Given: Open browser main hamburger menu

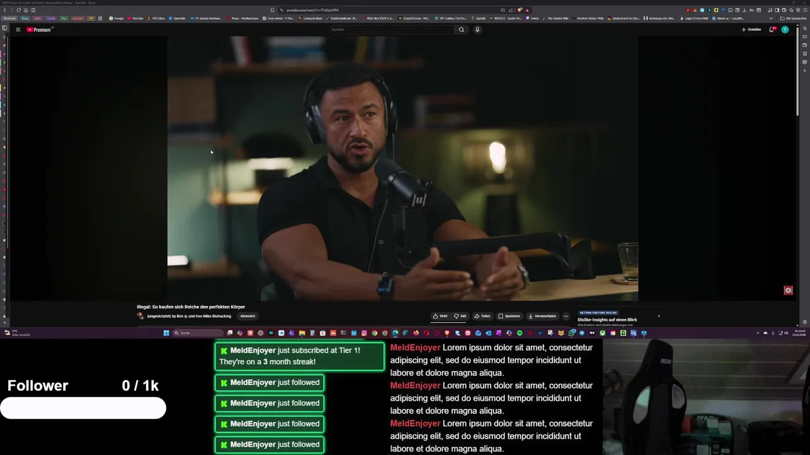Looking at the screenshot, I should (806, 10).
